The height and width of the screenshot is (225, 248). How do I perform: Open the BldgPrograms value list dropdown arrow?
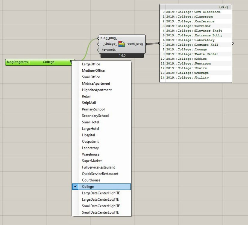coord(71,62)
